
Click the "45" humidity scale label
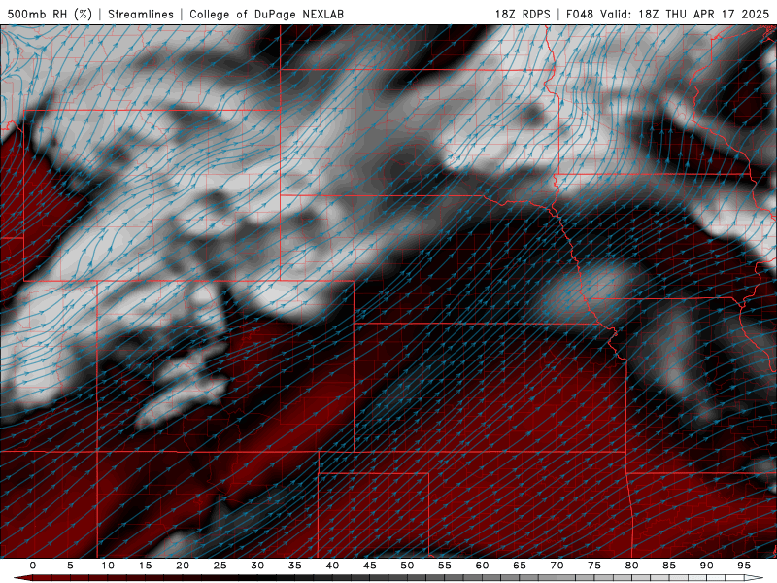[x=370, y=566]
